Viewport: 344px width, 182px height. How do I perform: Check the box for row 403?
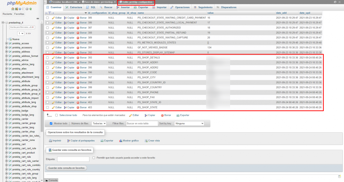47,108
